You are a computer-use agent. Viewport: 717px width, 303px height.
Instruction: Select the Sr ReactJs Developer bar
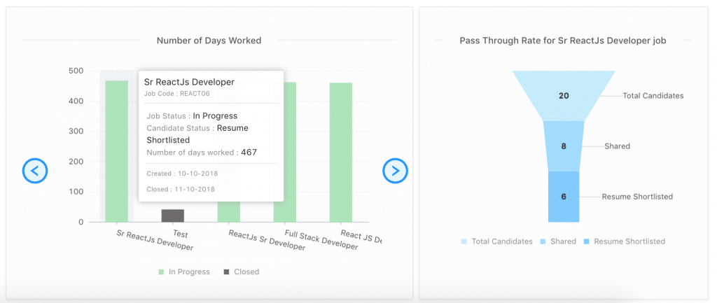pos(117,151)
